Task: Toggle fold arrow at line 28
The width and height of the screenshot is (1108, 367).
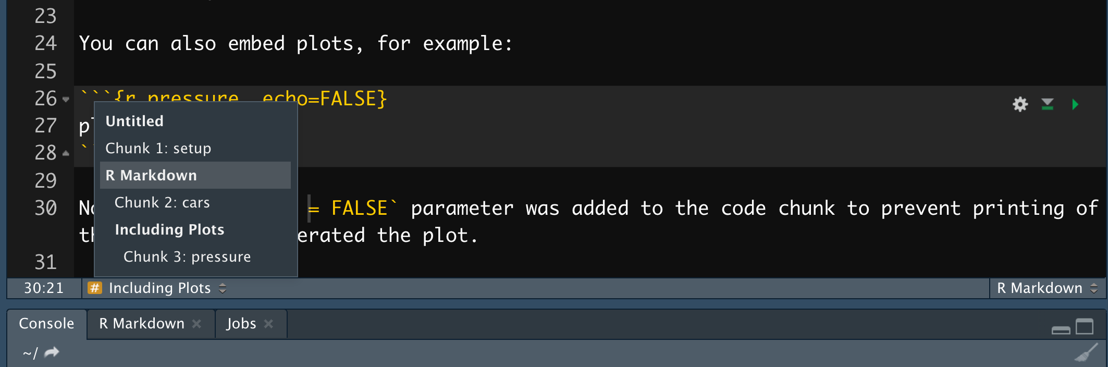Action: [66, 153]
